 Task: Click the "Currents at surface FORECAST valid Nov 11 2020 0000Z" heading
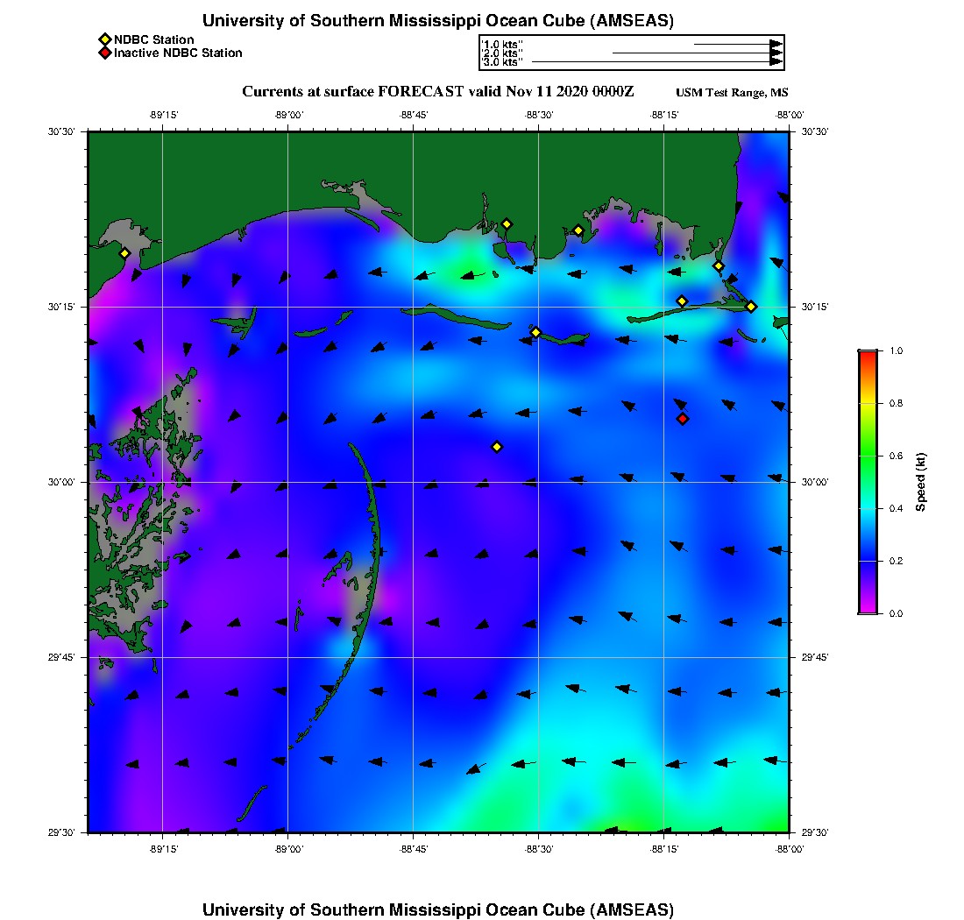click(437, 92)
